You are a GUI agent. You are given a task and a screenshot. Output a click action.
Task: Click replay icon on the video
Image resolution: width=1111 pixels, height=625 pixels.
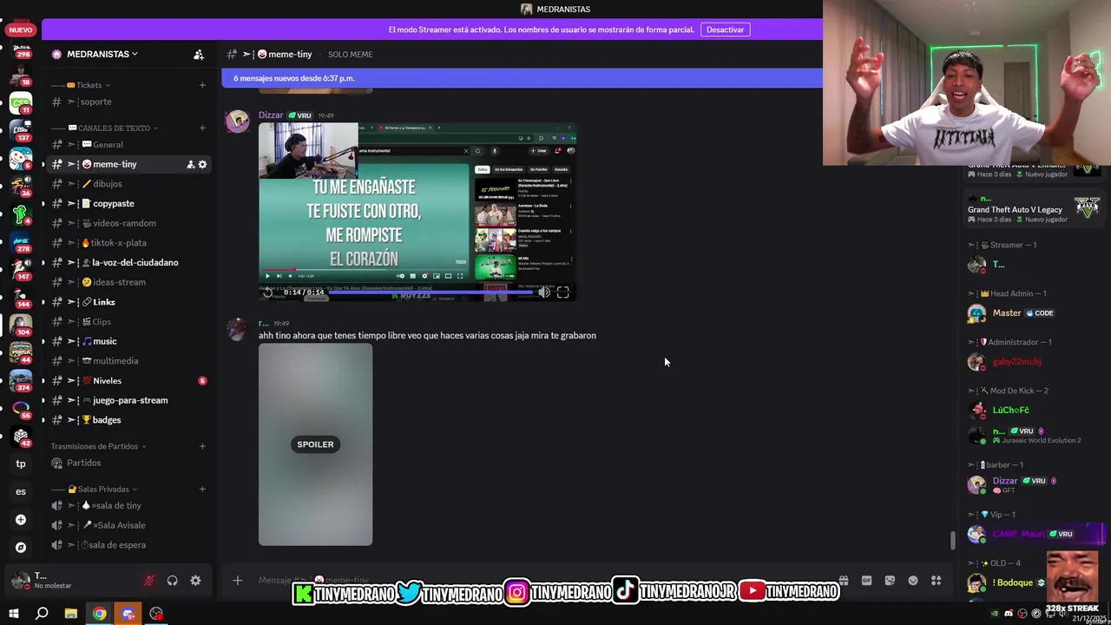[268, 293]
